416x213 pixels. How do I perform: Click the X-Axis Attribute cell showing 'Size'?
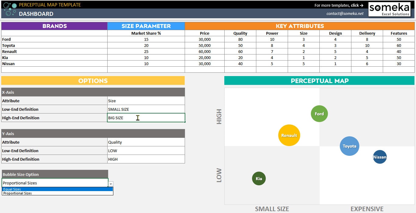[x=146, y=100]
